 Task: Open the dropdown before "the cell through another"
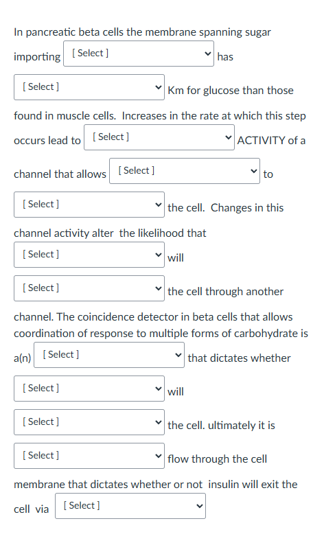tap(89, 288)
